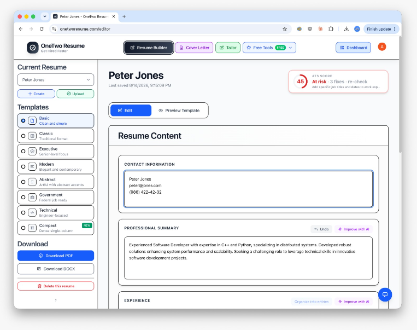Click the browser address bar URL
The height and width of the screenshot is (330, 417).
(85, 29)
